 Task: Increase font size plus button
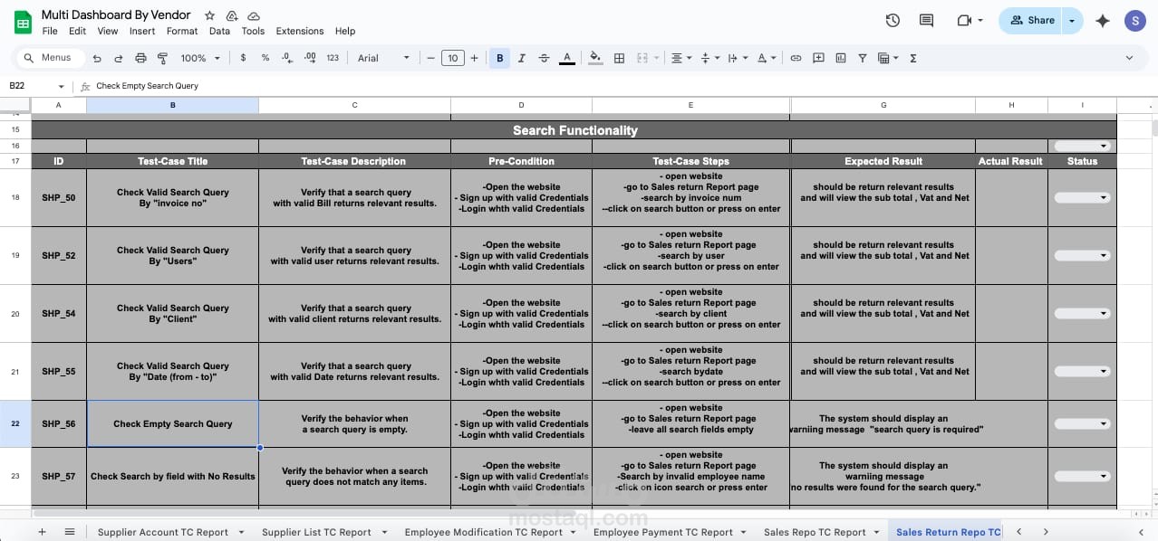coord(474,58)
